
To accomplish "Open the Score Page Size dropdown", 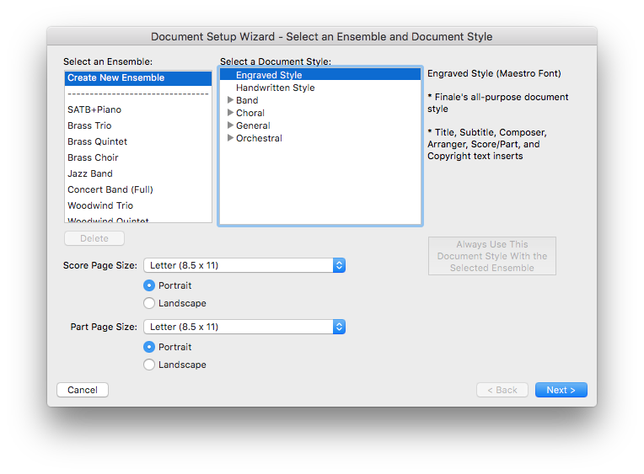I will click(x=244, y=265).
